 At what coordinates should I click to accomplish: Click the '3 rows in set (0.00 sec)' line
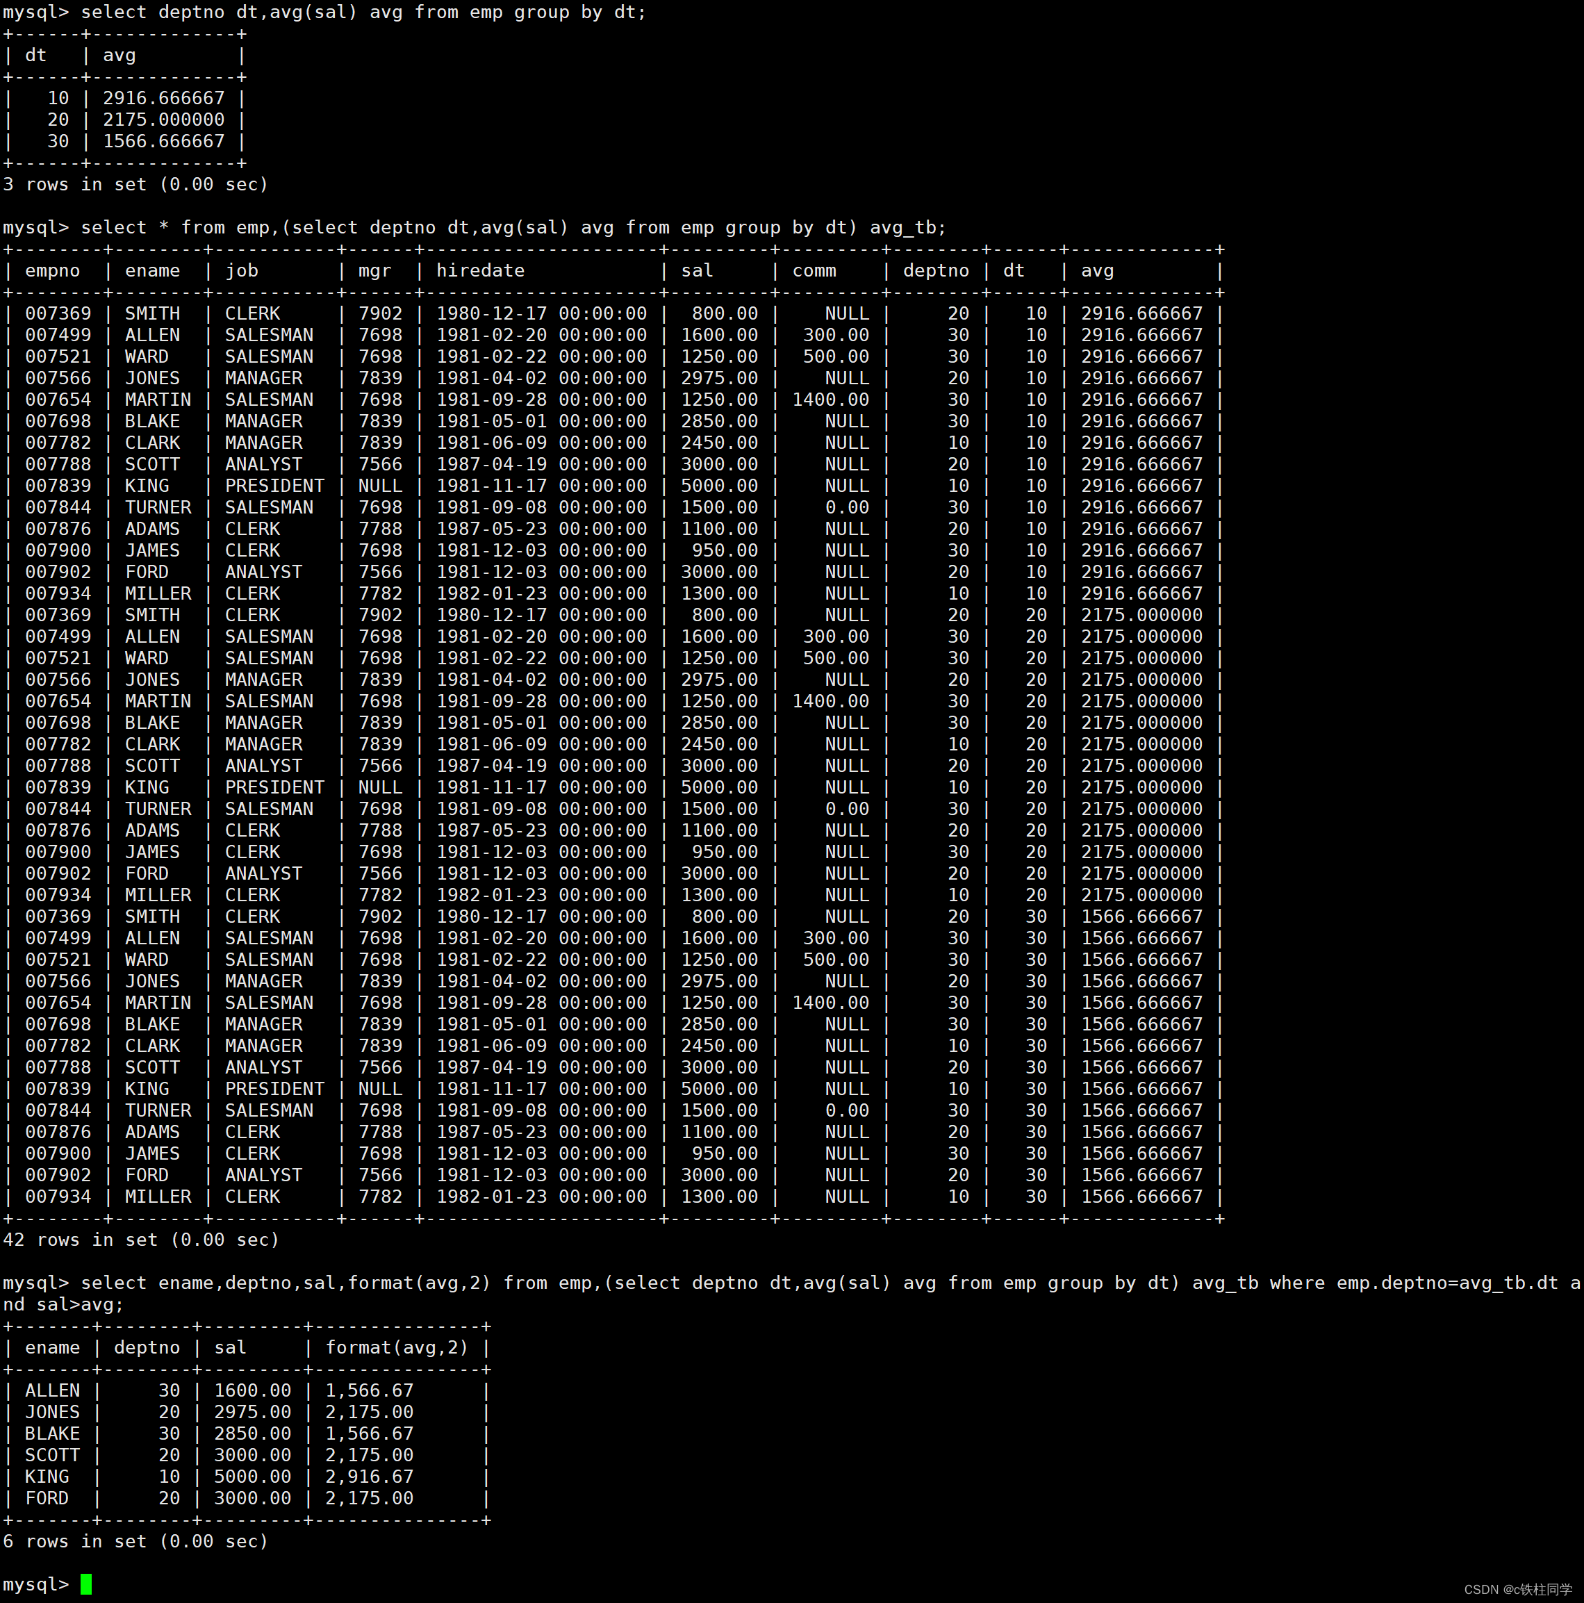coord(135,184)
